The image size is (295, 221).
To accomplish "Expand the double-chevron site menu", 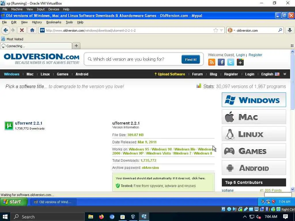I will pos(285,74).
